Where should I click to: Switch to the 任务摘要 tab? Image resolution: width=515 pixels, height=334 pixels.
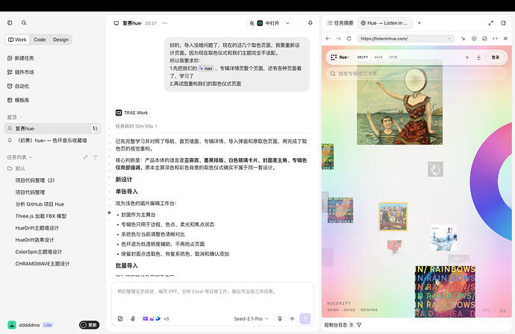pos(340,23)
